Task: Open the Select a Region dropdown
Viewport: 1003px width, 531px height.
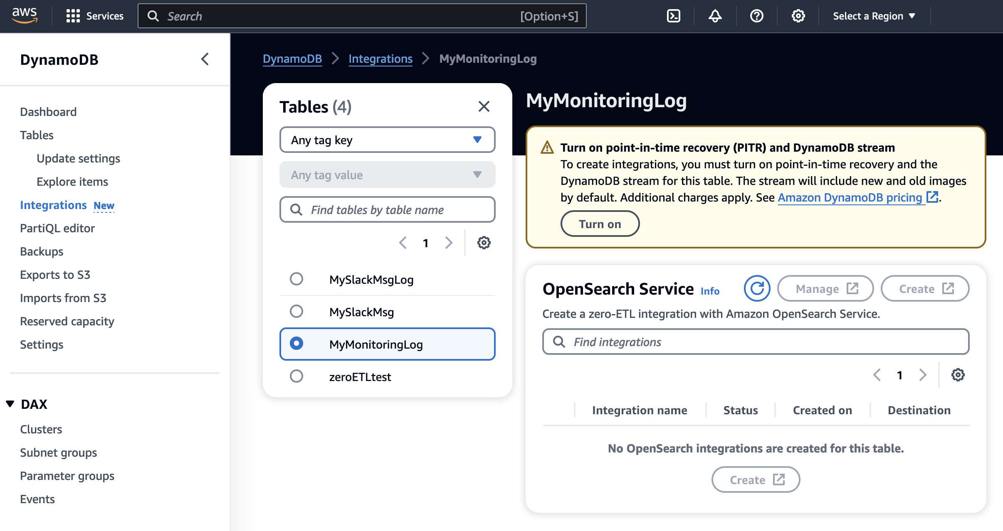Action: click(874, 16)
